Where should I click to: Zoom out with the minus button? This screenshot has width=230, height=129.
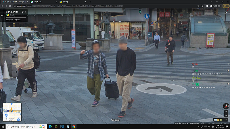pos(226,115)
